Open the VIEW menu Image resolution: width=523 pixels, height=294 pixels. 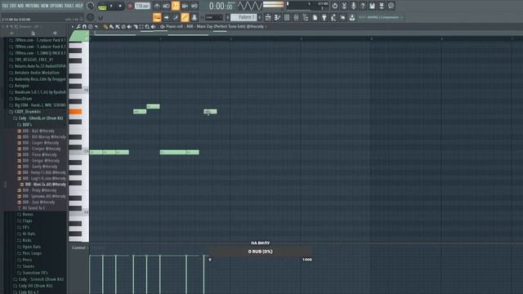pos(44,6)
